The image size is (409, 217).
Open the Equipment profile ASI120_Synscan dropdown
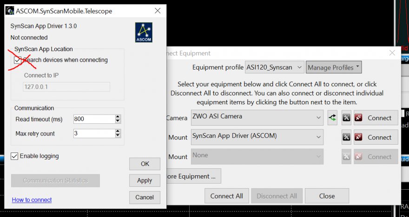(x=274, y=67)
